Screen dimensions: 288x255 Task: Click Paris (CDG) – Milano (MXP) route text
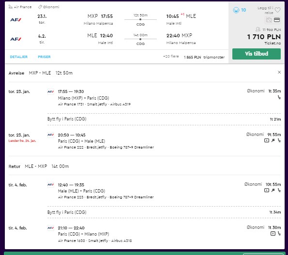(83, 234)
